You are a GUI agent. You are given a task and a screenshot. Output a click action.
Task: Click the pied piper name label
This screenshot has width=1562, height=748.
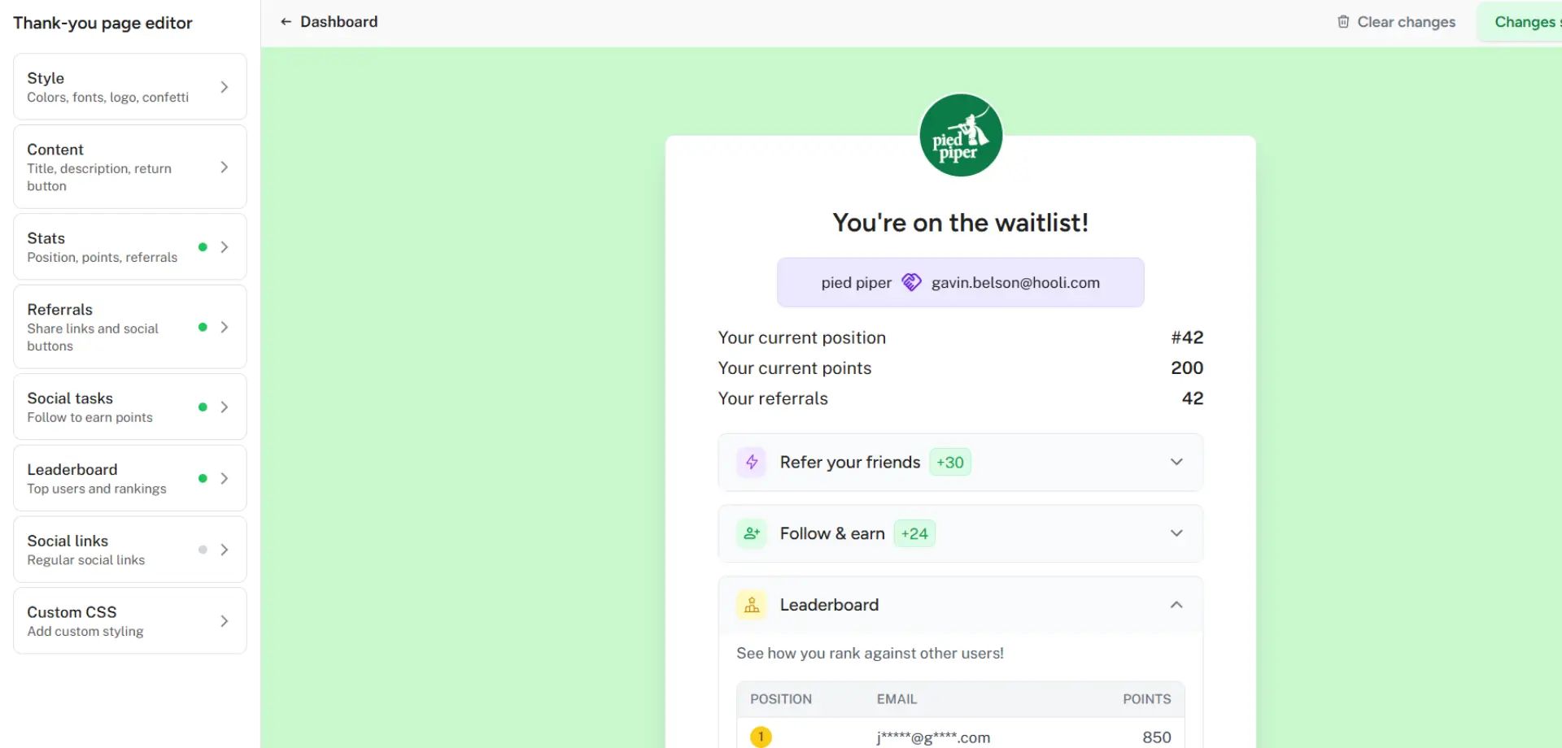click(856, 283)
